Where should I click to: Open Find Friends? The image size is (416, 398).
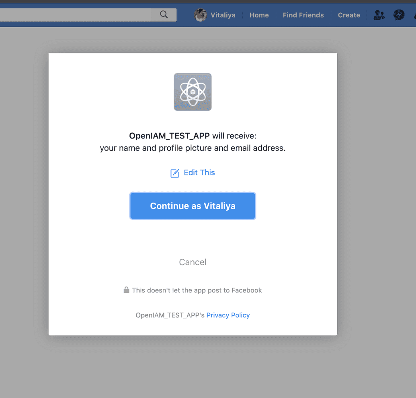303,15
